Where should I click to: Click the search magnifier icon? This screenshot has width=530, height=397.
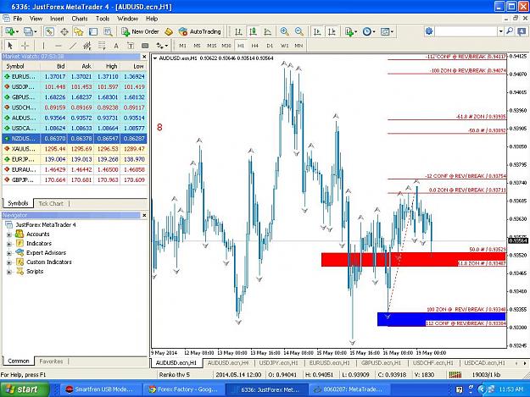510,31
